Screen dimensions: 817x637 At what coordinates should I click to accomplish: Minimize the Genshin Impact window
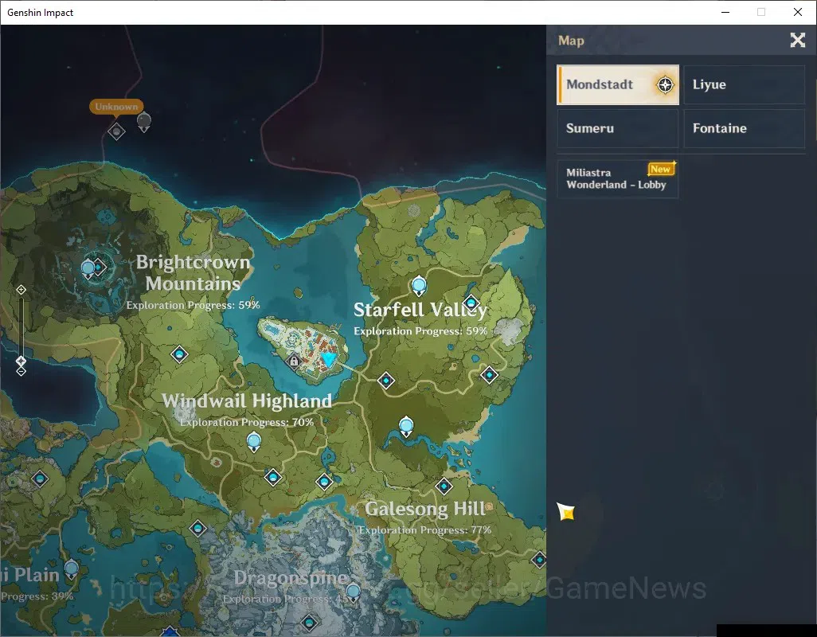pos(725,12)
